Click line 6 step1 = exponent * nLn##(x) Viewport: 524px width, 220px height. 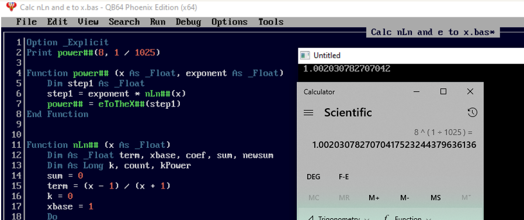116,94
